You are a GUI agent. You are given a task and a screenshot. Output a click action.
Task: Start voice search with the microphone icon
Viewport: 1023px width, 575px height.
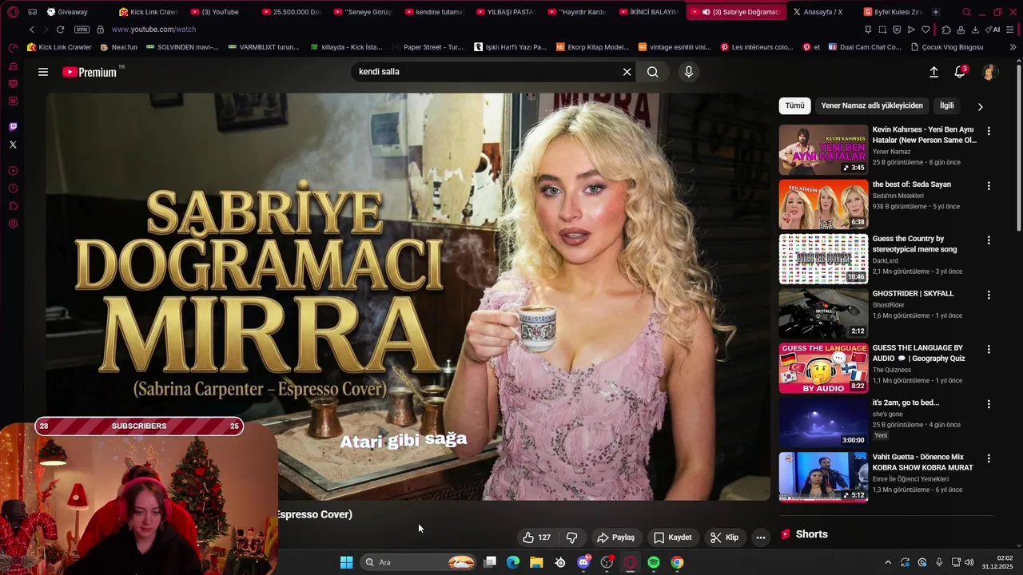[x=689, y=72]
